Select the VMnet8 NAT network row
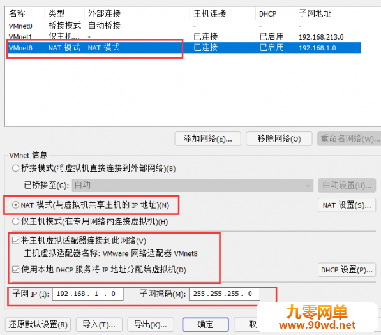381x335 pixels. point(183,48)
